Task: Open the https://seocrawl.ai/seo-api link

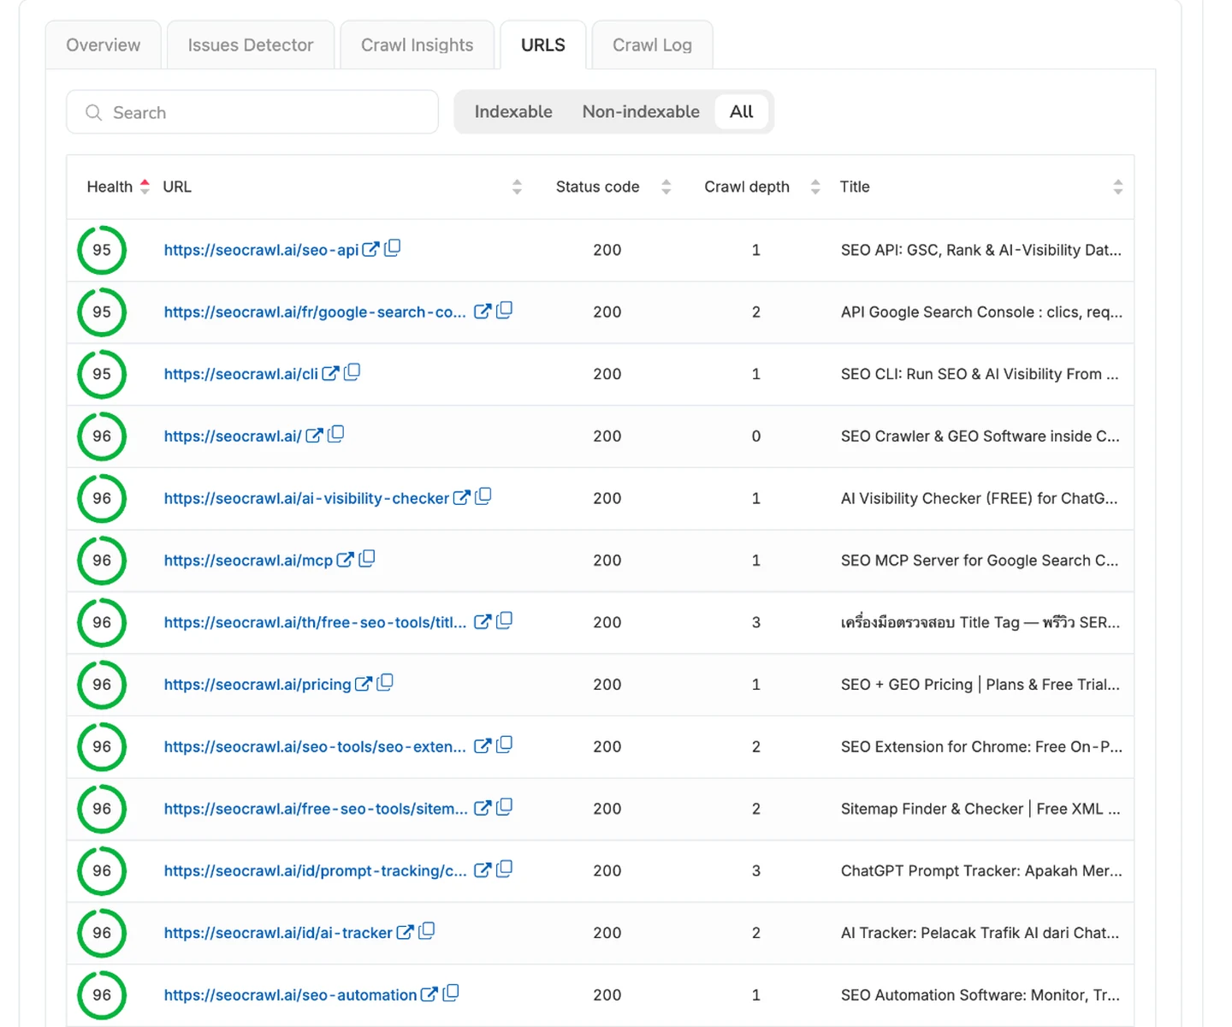Action: click(x=261, y=250)
